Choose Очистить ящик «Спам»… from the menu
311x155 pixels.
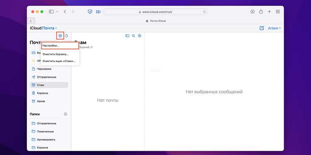(60, 61)
